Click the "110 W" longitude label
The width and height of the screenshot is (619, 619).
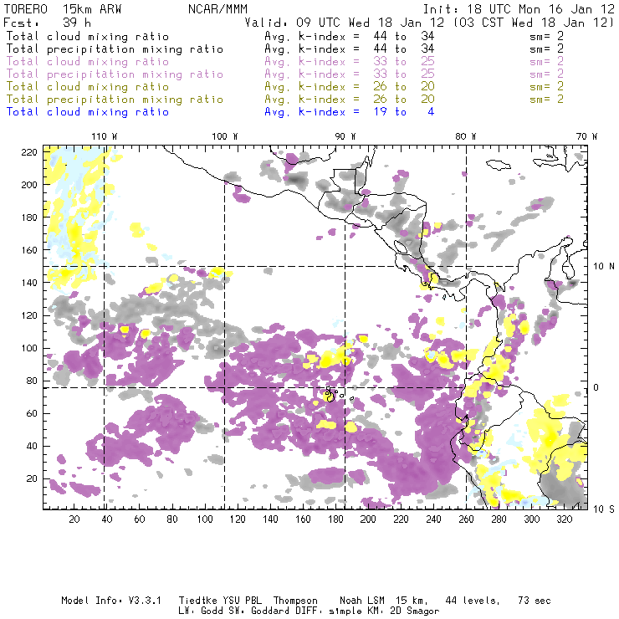(105, 136)
